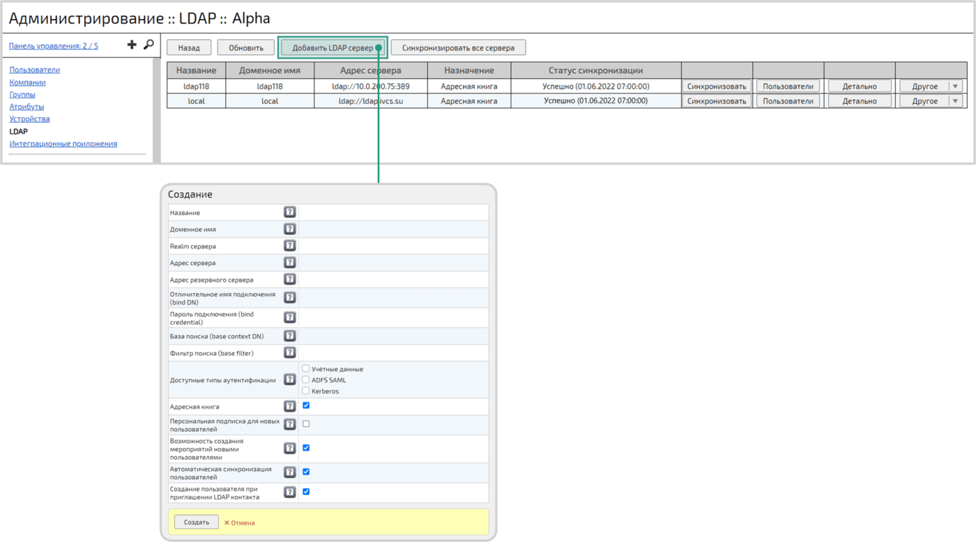
Task: Click the magnifier search icon in sidebar
Action: point(148,45)
